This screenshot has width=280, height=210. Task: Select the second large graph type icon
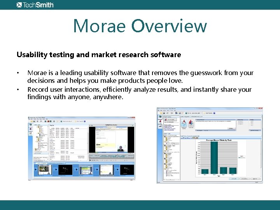191,123
